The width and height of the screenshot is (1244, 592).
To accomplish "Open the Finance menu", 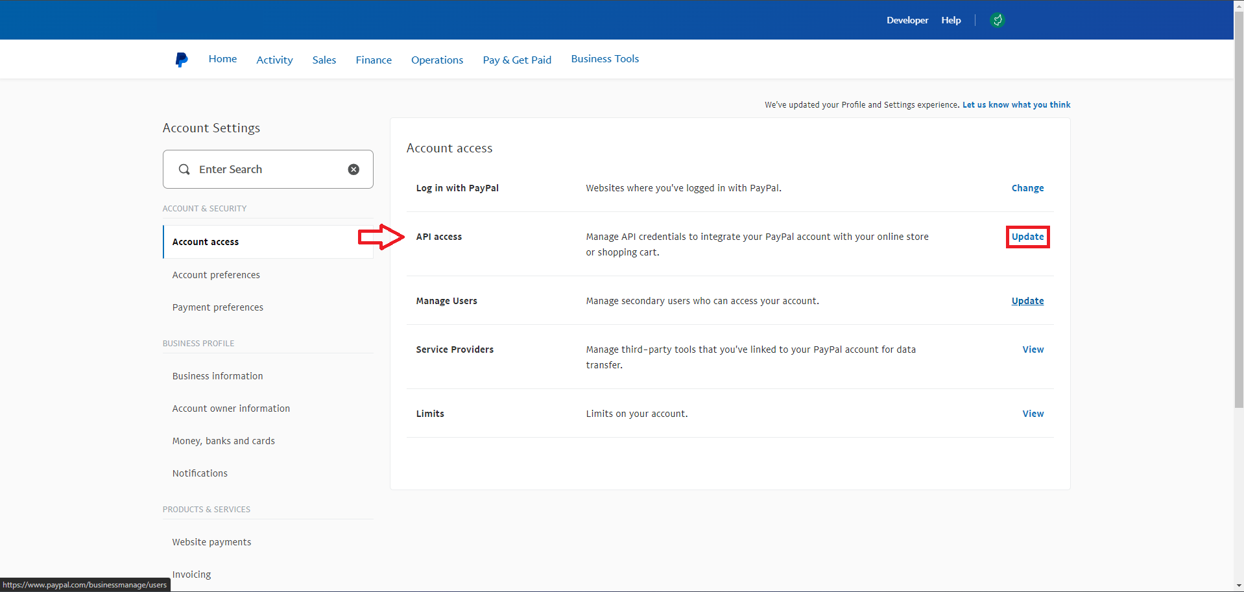I will [374, 60].
